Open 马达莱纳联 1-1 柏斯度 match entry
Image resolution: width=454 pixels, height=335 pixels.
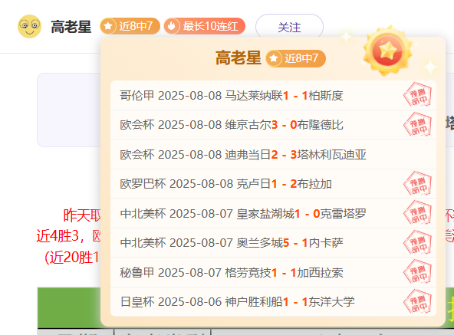tap(273, 95)
